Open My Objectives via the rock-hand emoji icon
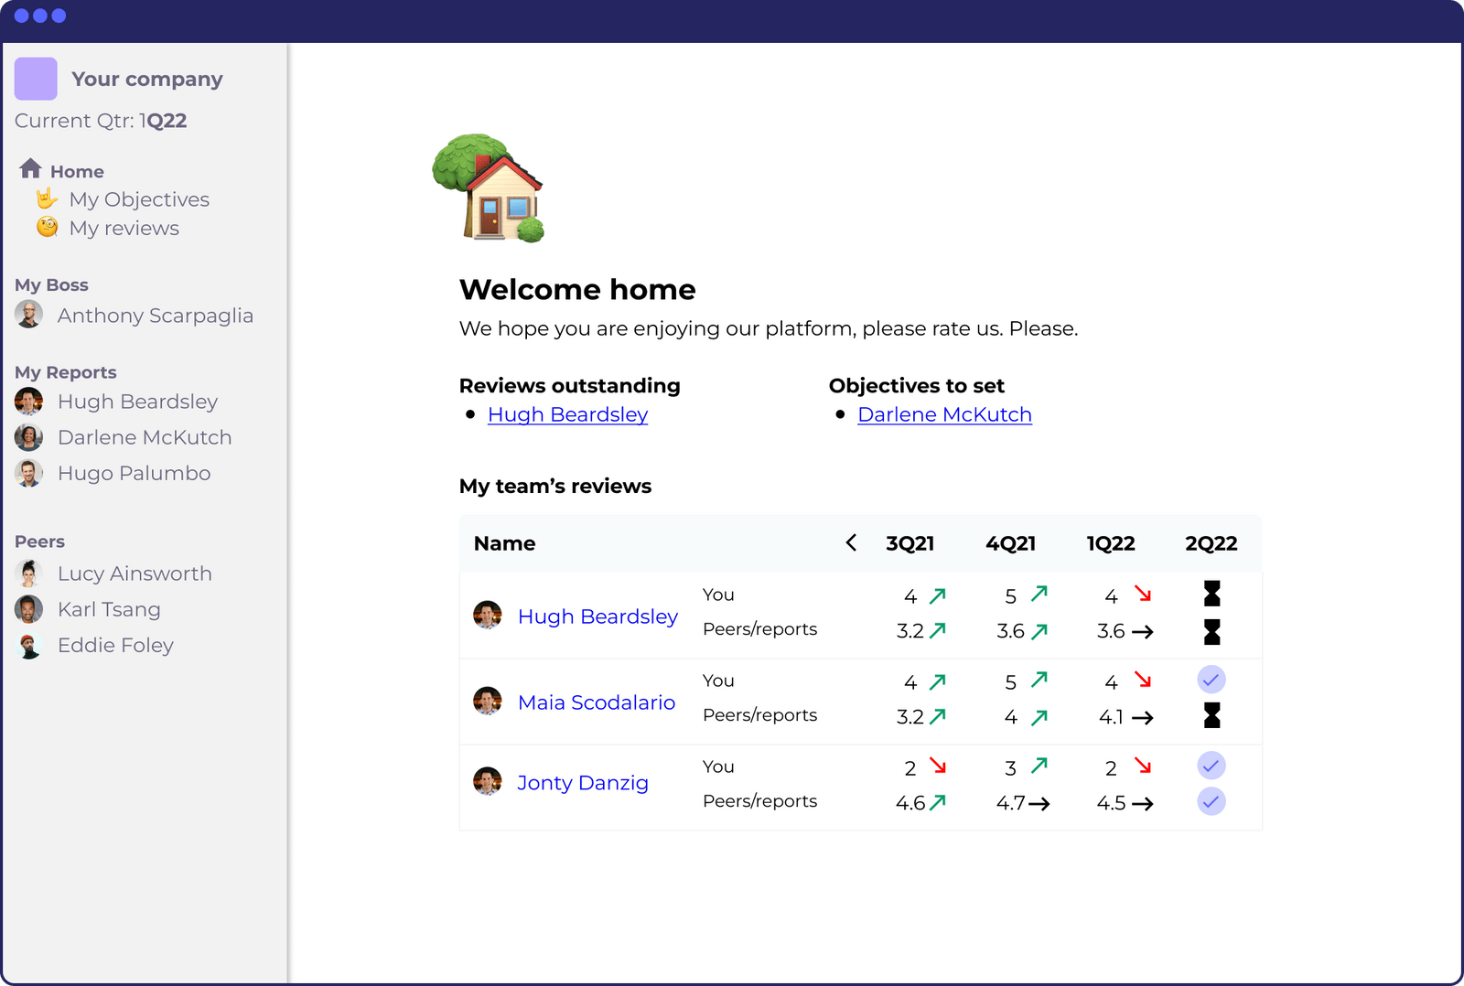This screenshot has width=1464, height=986. 48,198
